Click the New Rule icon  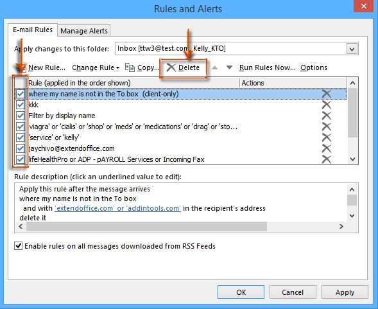[x=21, y=68]
